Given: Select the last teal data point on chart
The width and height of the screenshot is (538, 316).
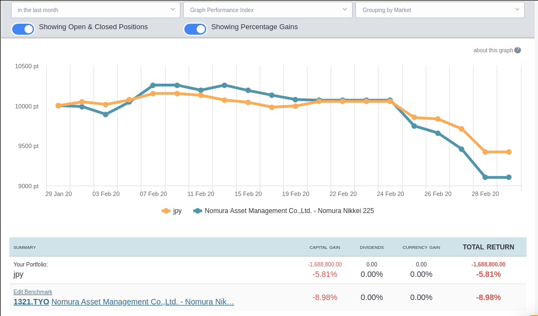Looking at the screenshot, I should click(x=509, y=177).
